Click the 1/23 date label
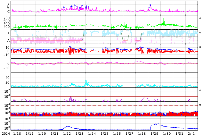This screenshot has width=203, height=136. click(79, 133)
